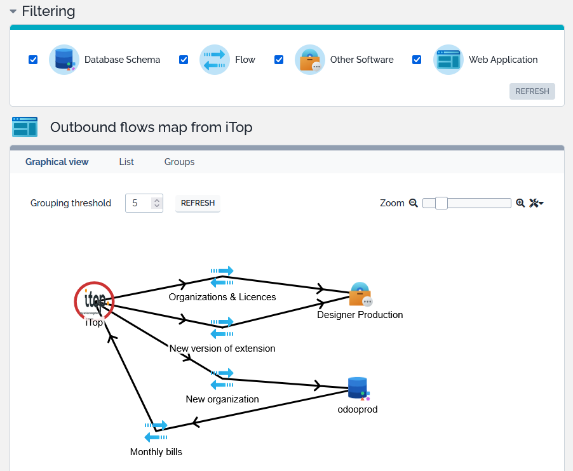Click the Outbound flows map from iTop title
Image resolution: width=573 pixels, height=471 pixels.
pyautogui.click(x=151, y=127)
